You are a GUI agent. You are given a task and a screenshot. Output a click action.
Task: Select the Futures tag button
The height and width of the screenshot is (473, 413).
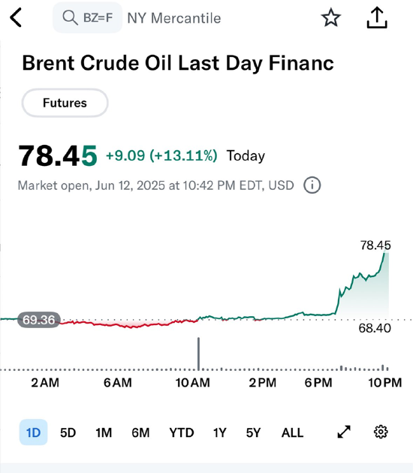[65, 103]
